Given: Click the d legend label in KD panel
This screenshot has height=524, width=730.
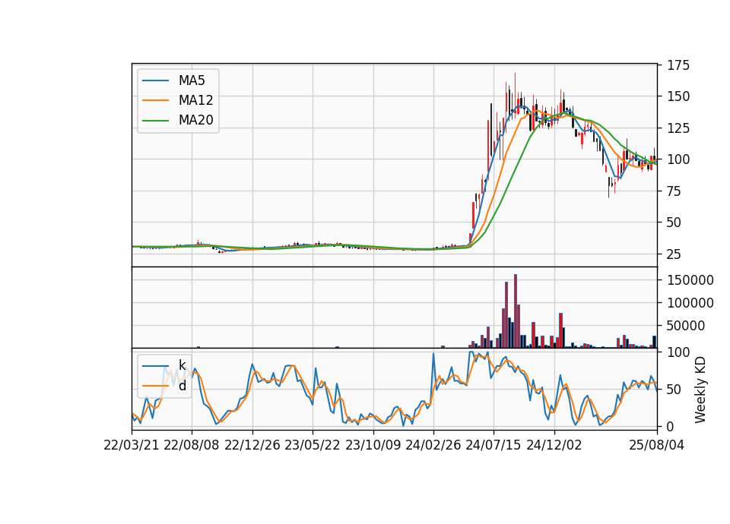Looking at the screenshot, I should [182, 386].
